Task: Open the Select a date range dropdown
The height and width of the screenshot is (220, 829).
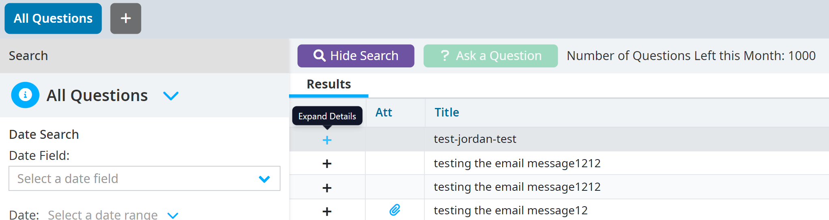Action: 173,215
